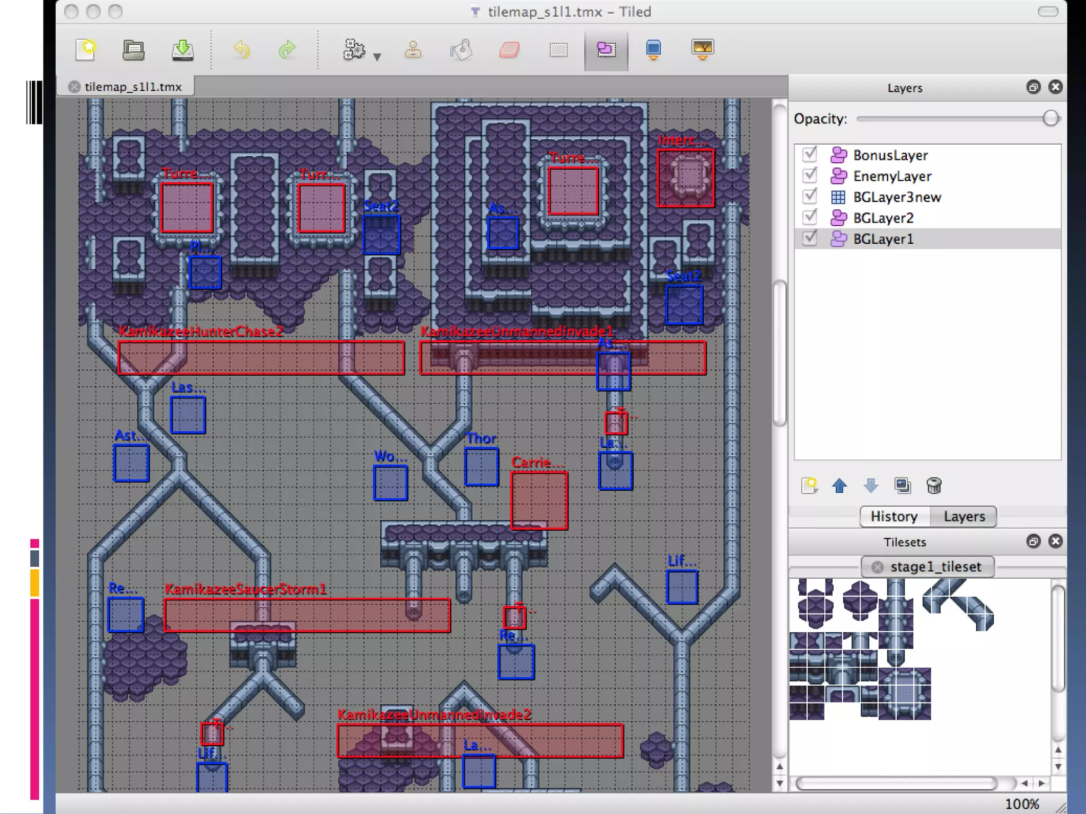This screenshot has width=1086, height=814.
Task: Select the Stamp Brush tool
Action: click(x=413, y=50)
